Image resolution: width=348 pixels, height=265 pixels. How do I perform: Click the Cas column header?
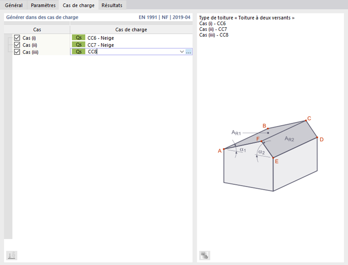37,30
